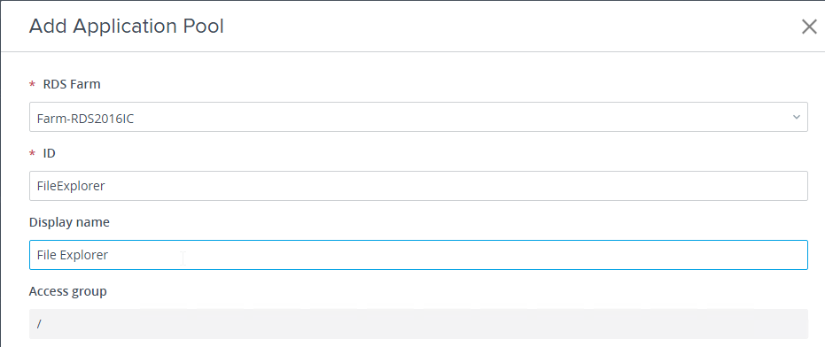The image size is (825, 347).
Task: Click the red asterisk beside ID
Action: 33,153
